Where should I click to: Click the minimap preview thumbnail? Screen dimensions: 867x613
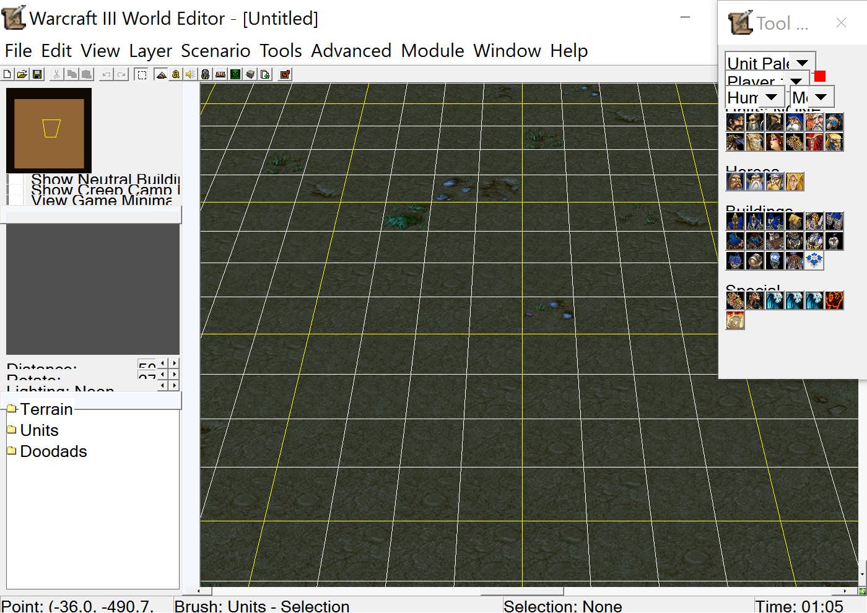[x=49, y=130]
